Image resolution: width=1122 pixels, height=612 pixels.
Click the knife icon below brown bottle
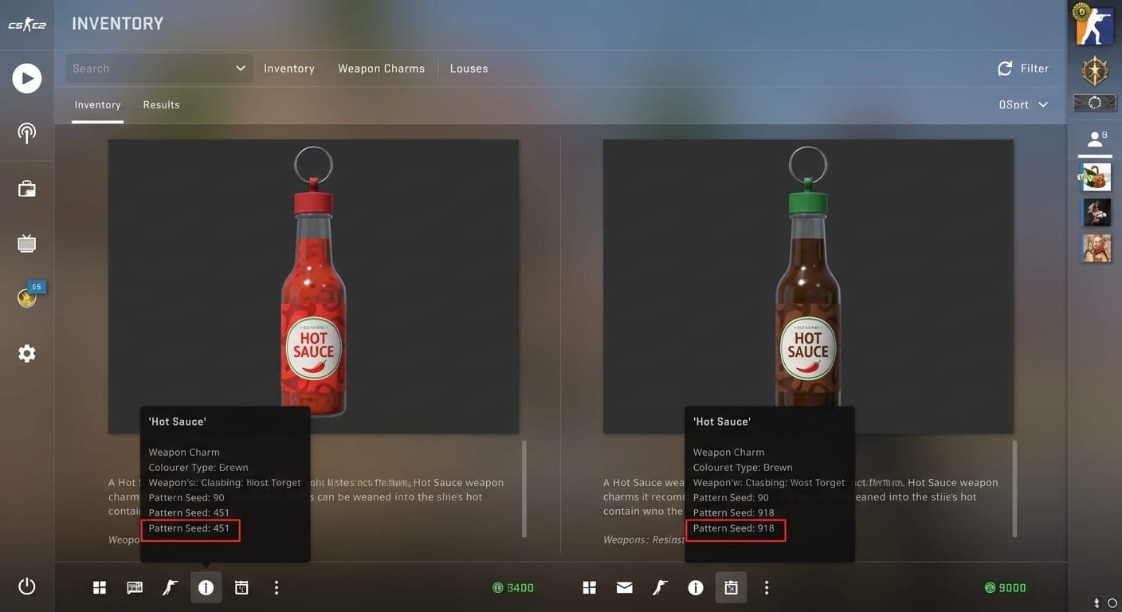660,588
